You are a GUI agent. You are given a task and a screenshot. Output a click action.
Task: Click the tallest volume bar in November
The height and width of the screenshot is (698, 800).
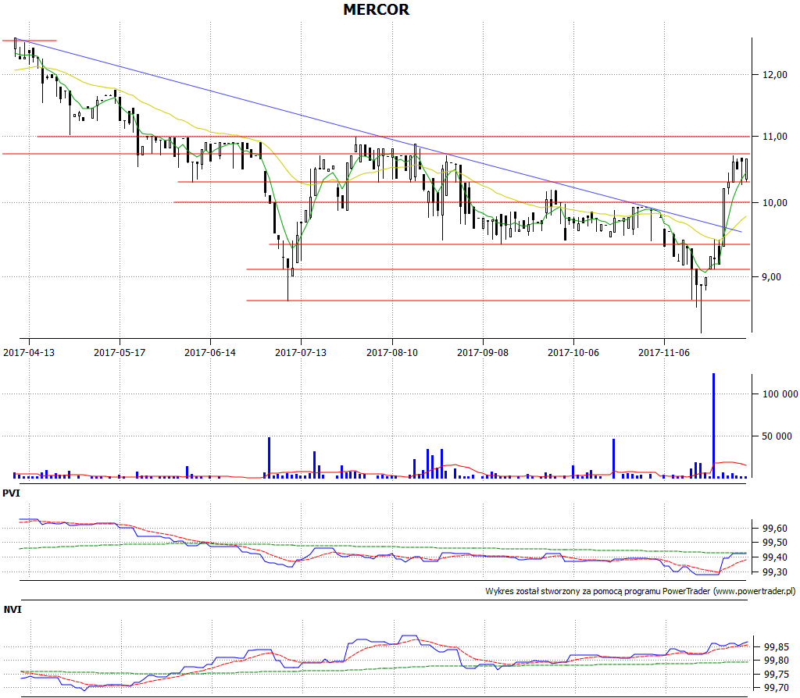[713, 426]
